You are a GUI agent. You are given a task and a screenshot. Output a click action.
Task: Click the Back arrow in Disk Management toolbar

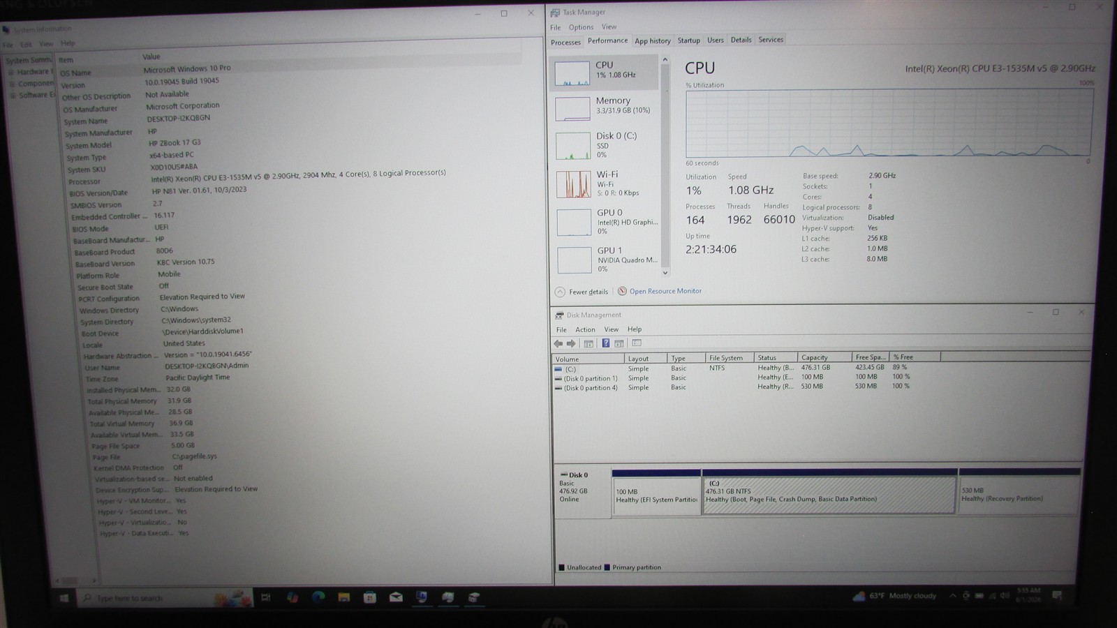pyautogui.click(x=558, y=343)
